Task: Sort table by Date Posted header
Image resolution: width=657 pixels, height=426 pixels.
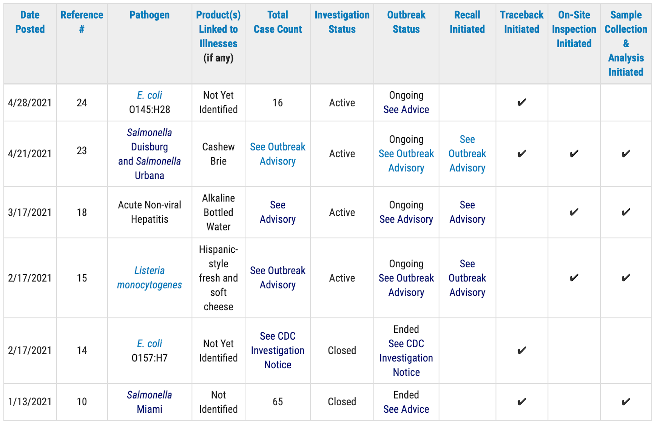Action: point(30,22)
